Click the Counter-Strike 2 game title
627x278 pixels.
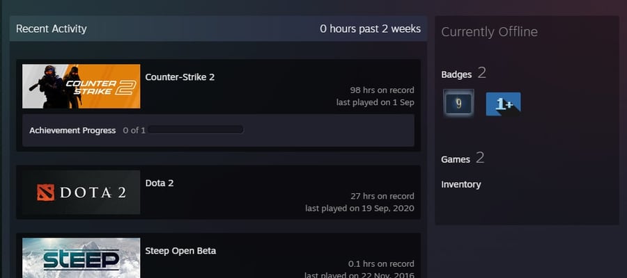180,77
